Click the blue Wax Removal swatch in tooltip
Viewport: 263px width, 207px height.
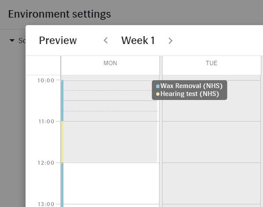point(158,86)
